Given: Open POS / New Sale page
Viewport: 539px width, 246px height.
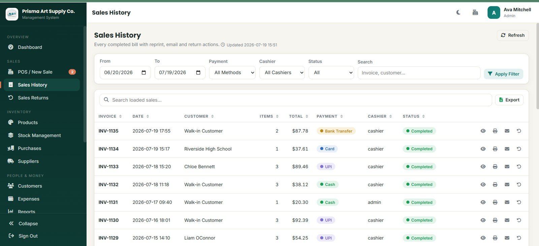Looking at the screenshot, I should (x=42, y=72).
